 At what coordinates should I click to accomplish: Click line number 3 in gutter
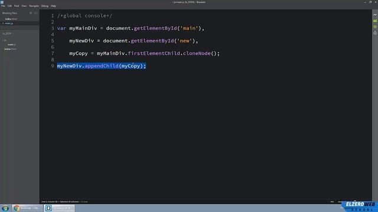pyautogui.click(x=53, y=28)
